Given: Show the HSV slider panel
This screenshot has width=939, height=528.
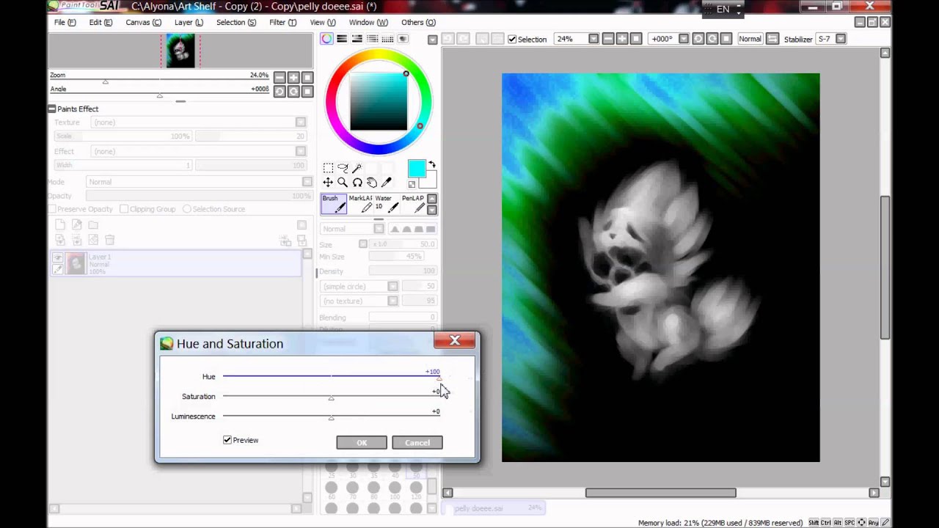Looking at the screenshot, I should tap(357, 39).
